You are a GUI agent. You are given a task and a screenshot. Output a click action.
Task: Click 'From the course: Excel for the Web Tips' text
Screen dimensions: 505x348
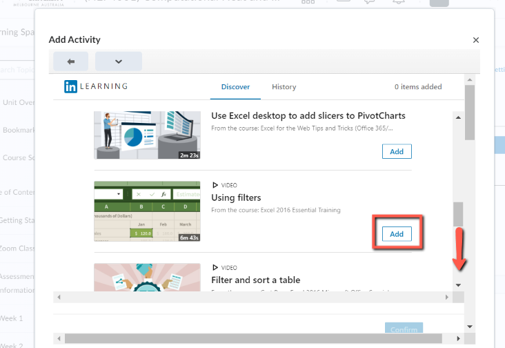[301, 128]
